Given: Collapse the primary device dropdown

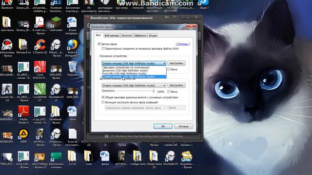Looking at the screenshot, I should click(164, 63).
